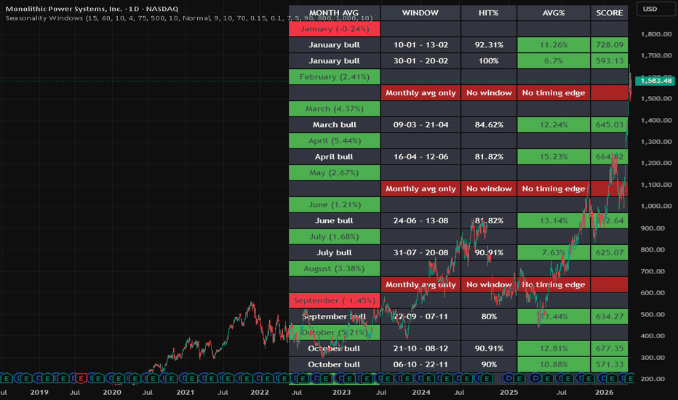This screenshot has height=400, width=678.
Task: Click the May (2.67%) month cell
Action: coord(334,173)
